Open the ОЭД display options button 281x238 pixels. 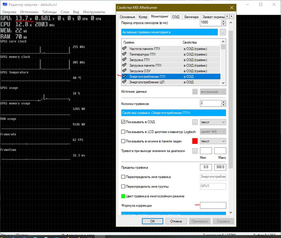tap(195, 122)
